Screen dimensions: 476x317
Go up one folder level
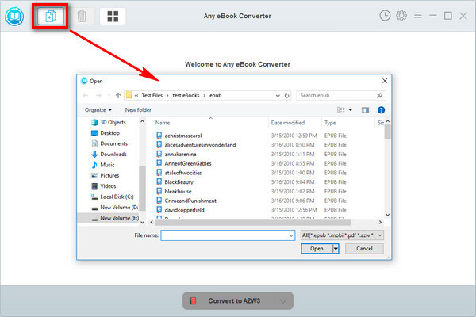pyautogui.click(x=118, y=96)
